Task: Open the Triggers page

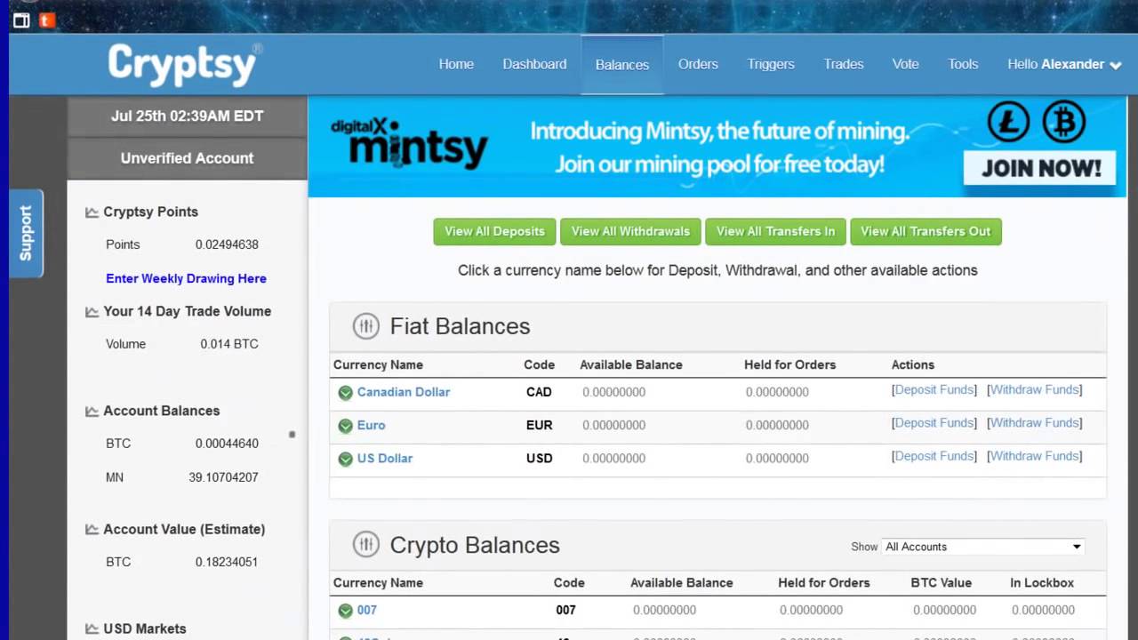Action: coord(771,64)
